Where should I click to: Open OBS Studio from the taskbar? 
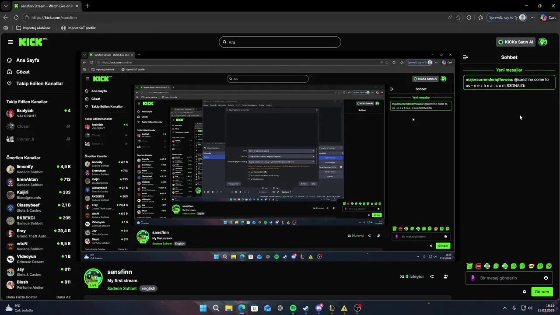click(x=357, y=308)
